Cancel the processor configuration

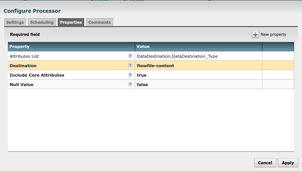[x=265, y=163]
